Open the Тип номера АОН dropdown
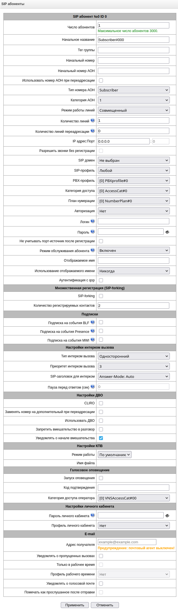This screenshot has height=610, width=178. 134,90
